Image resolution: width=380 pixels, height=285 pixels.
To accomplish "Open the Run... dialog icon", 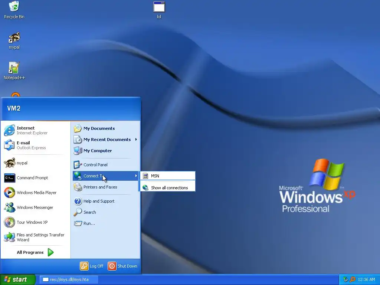I will [x=78, y=223].
